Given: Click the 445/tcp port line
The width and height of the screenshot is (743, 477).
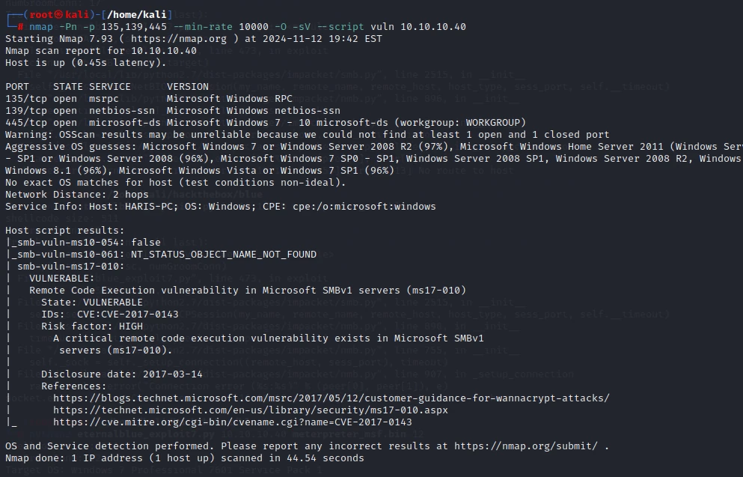Looking at the screenshot, I should (x=266, y=123).
